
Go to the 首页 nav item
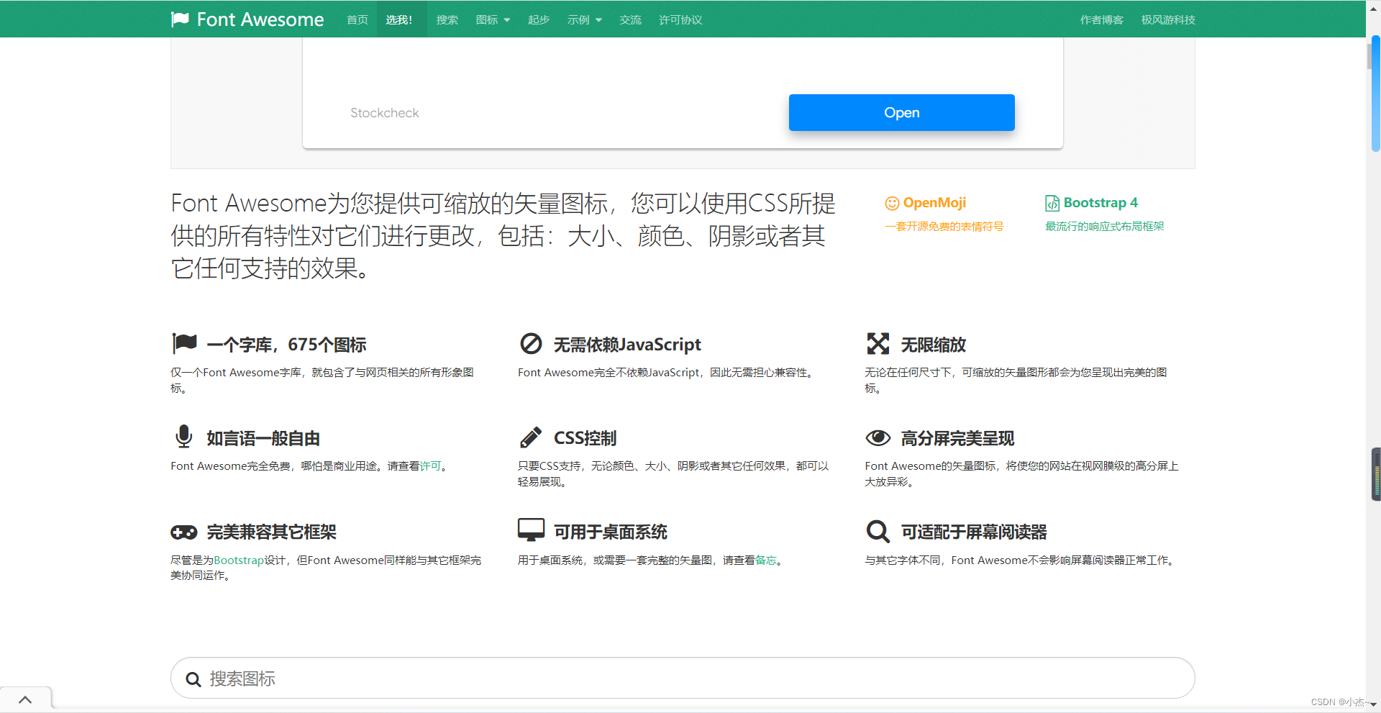357,19
